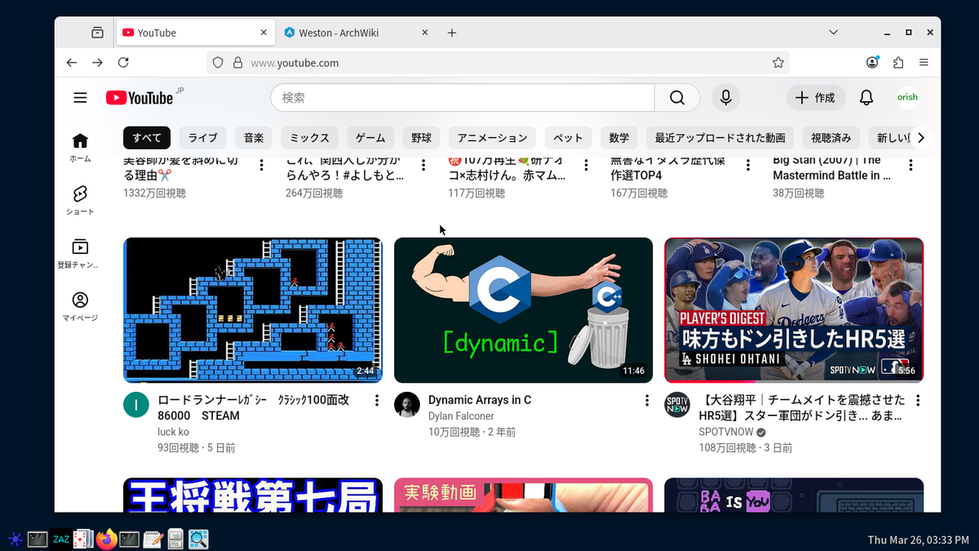Open the YouTube guide hamburger menu

click(x=80, y=98)
